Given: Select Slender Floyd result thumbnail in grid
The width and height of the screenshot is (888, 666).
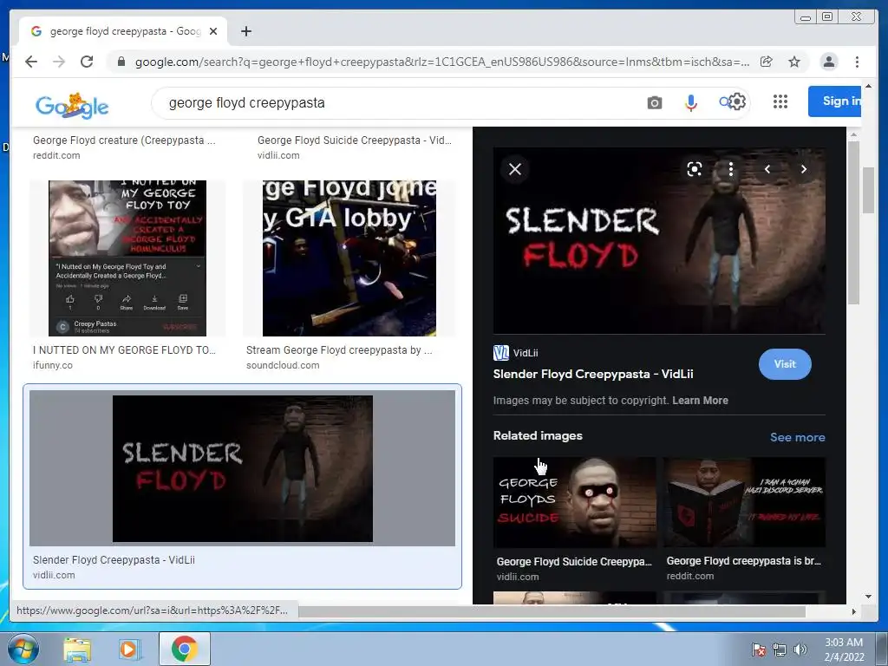Looking at the screenshot, I should pos(243,468).
